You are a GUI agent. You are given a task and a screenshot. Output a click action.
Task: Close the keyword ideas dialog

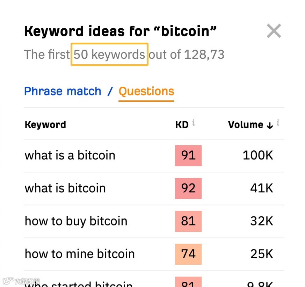(274, 31)
